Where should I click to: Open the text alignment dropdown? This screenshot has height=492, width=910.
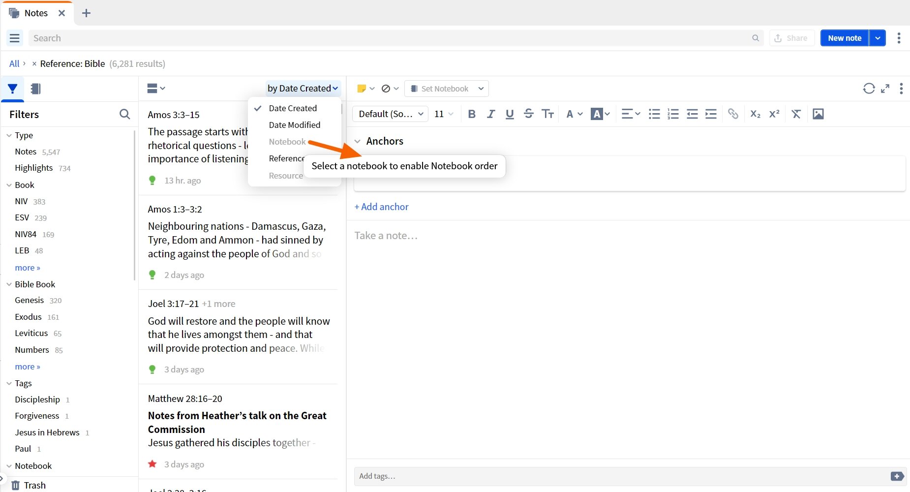[x=631, y=114]
